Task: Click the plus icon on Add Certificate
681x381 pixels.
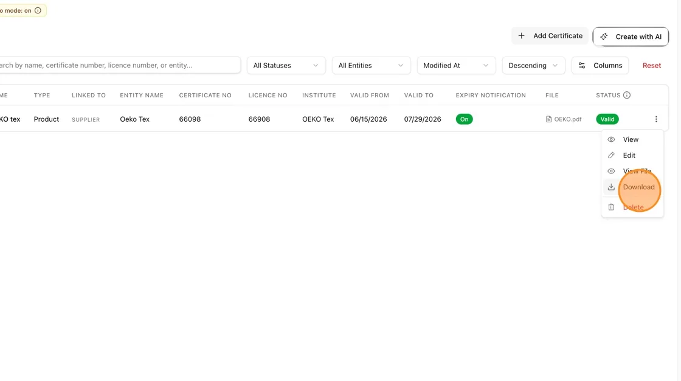Action: [x=521, y=36]
